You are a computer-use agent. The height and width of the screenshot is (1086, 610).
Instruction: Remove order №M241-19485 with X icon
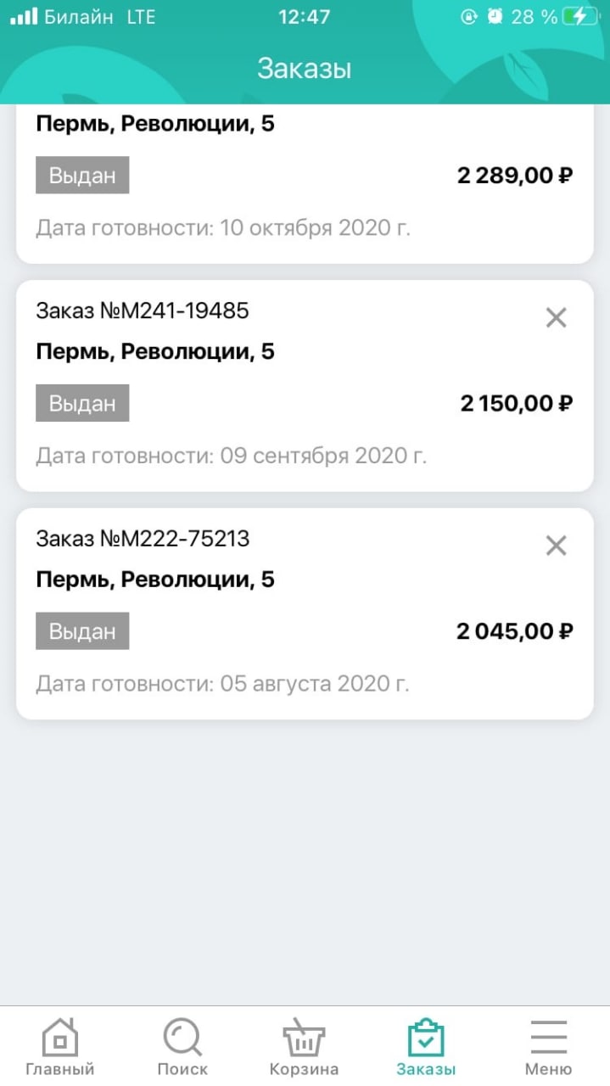[x=556, y=317]
